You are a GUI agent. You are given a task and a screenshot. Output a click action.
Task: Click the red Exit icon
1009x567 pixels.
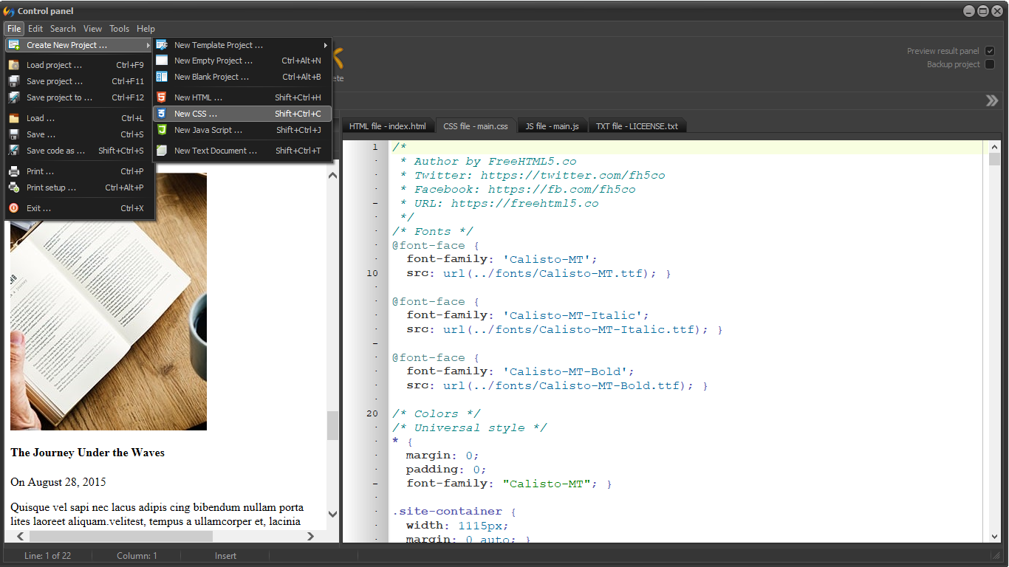(14, 208)
